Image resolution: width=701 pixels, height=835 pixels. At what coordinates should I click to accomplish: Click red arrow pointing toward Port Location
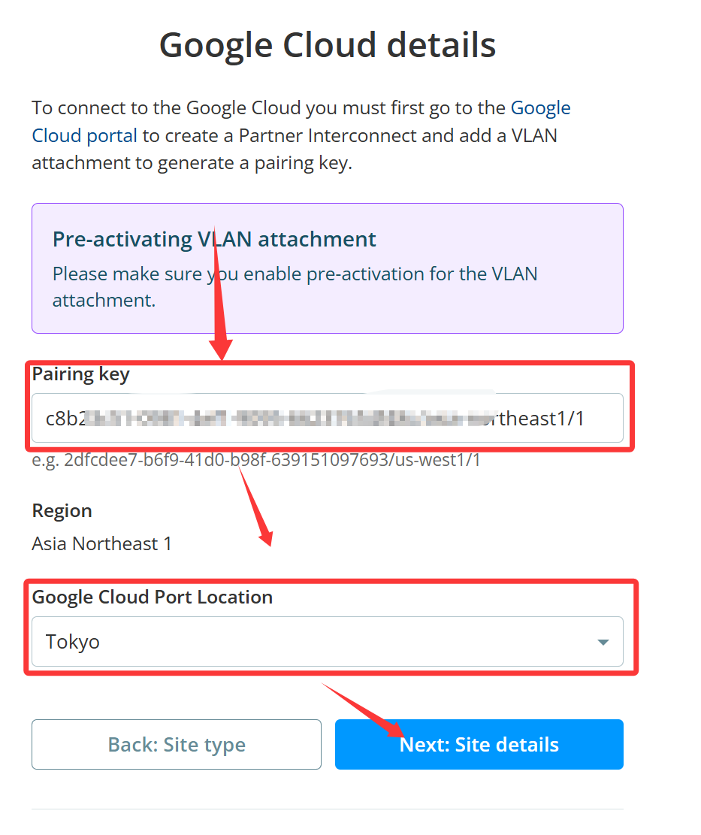click(256, 507)
